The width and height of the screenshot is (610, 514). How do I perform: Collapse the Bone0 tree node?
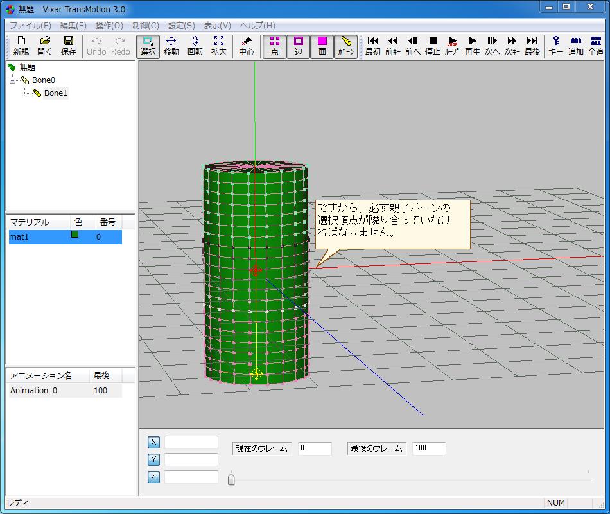13,80
